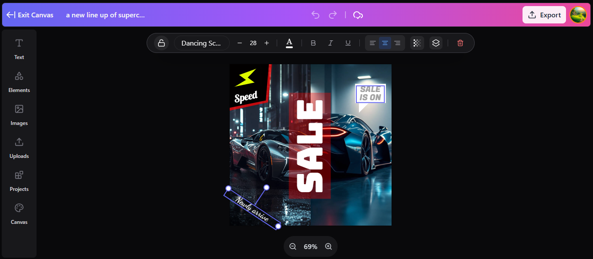Click the font size value 28
This screenshot has height=259, width=593.
pyautogui.click(x=253, y=43)
